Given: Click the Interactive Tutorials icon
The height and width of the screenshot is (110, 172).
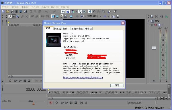Looking at the screenshot, I should pyautogui.click(x=109, y=11).
